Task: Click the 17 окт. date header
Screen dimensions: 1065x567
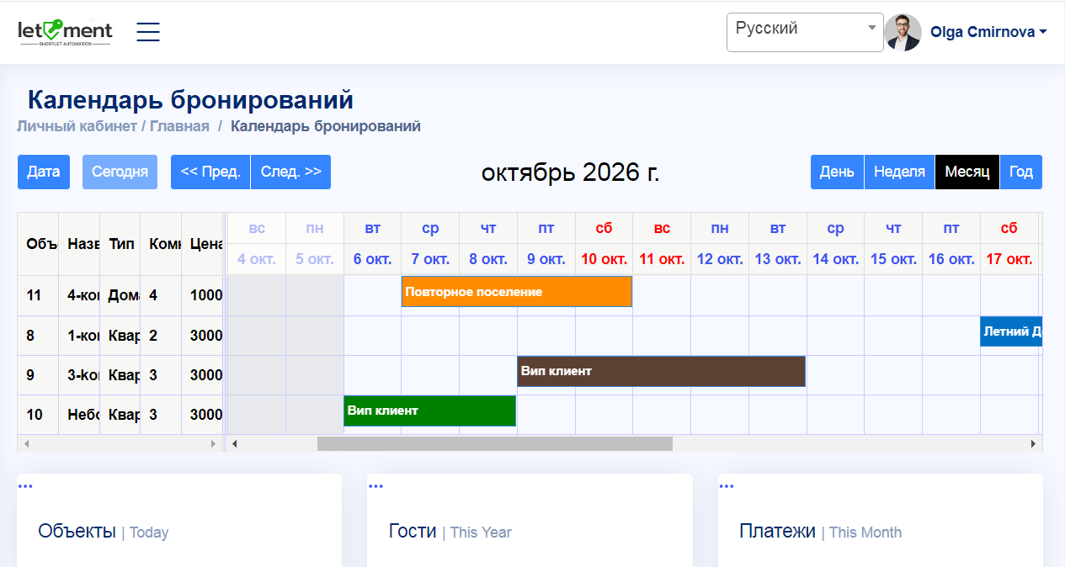Action: [x=1009, y=259]
